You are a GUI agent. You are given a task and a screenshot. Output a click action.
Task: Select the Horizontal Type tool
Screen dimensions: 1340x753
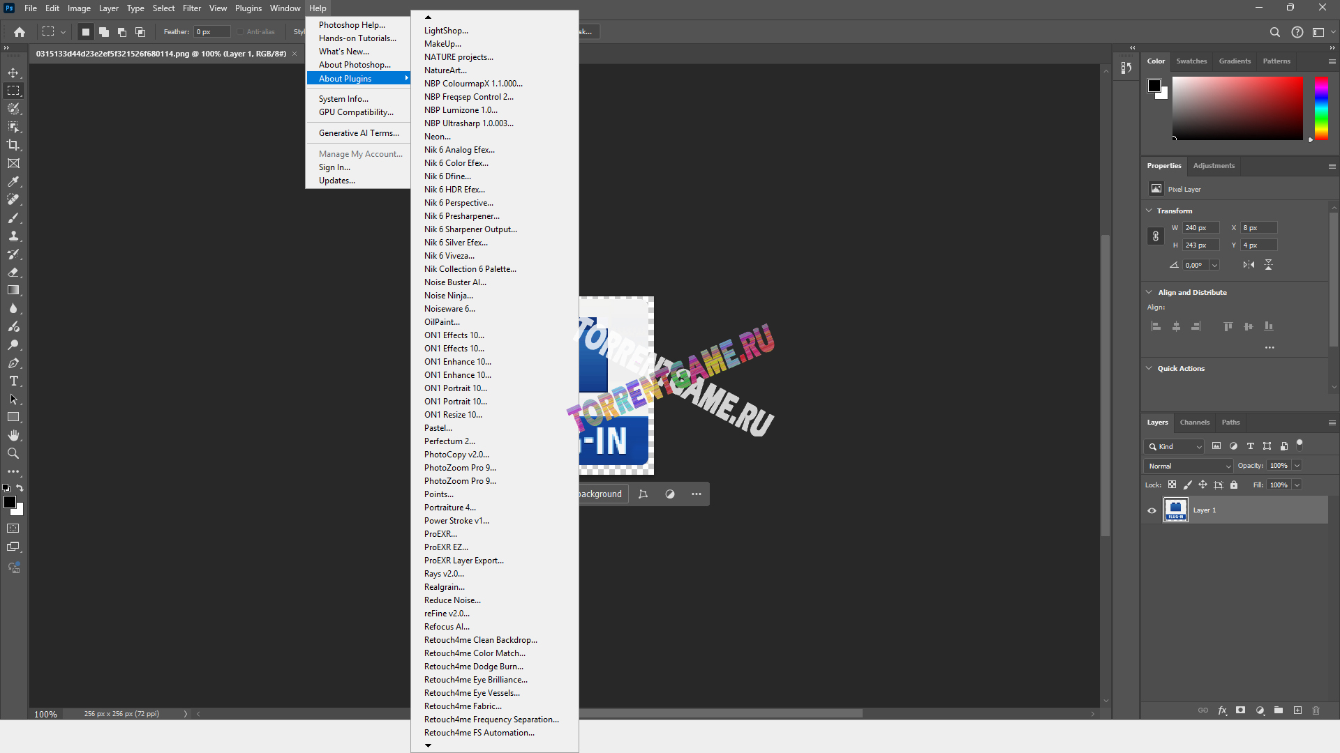[13, 381]
